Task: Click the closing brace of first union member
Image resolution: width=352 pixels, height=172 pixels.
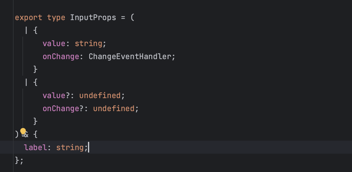Action: pos(35,70)
